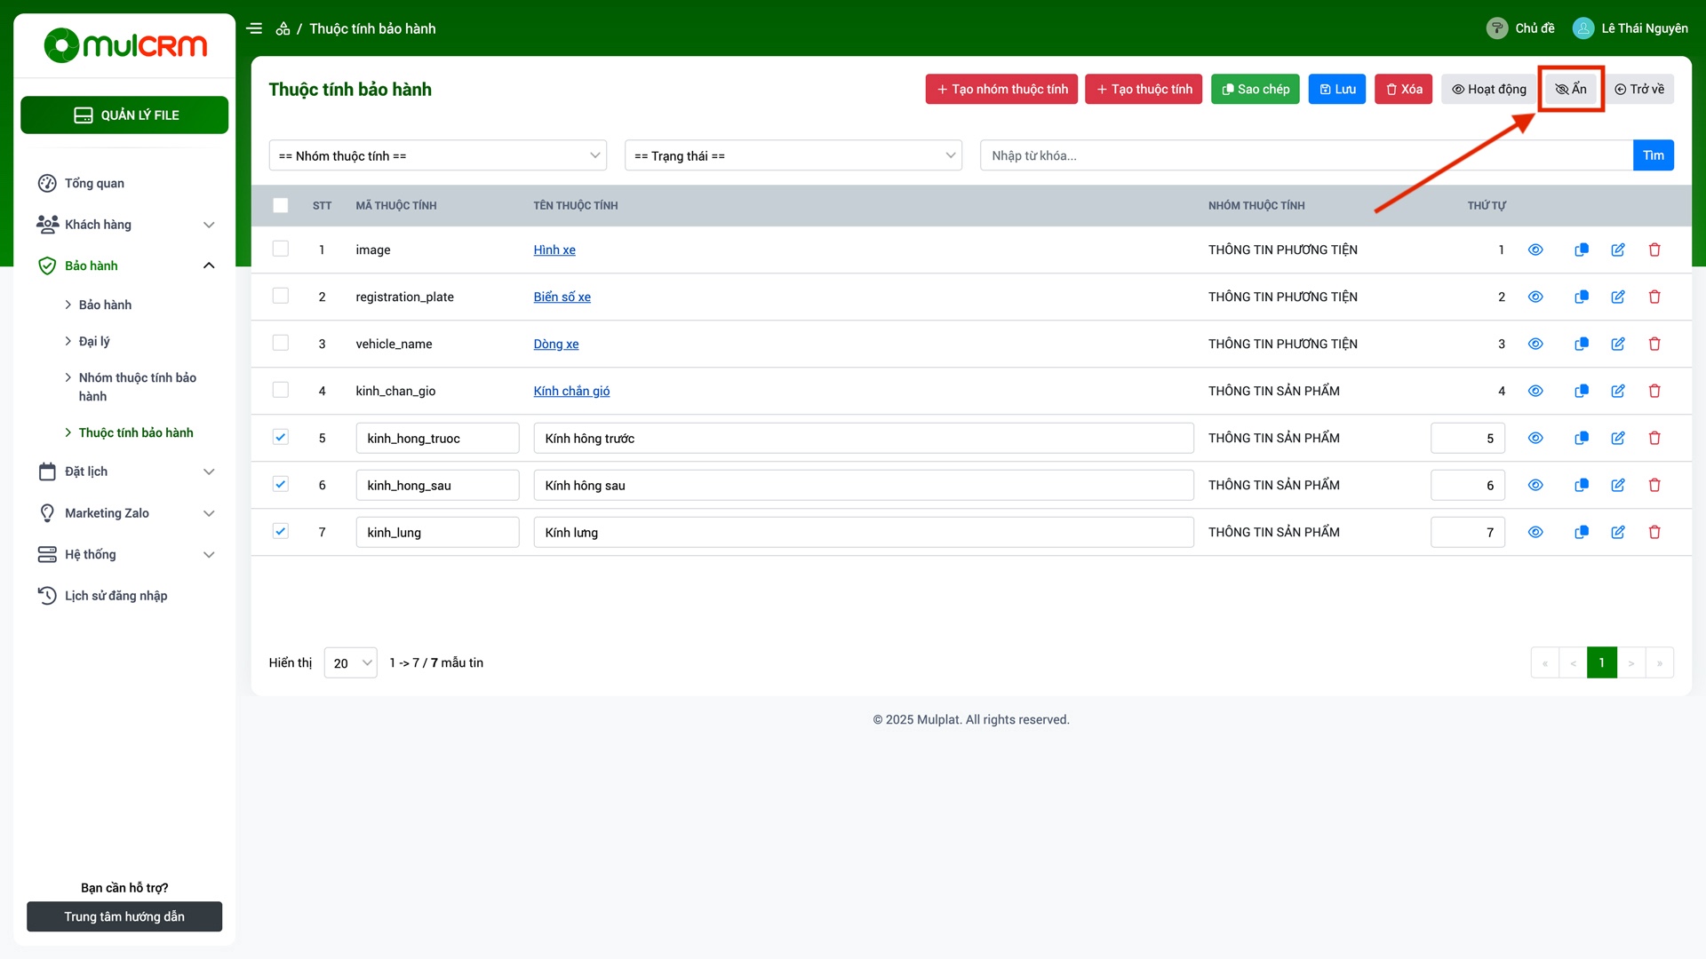1706x959 pixels.
Task: Select Đại lý submenu item
Action: pos(94,341)
